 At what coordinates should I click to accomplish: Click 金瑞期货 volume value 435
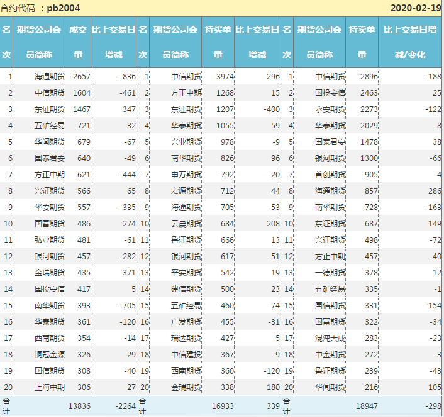pyautogui.click(x=84, y=273)
